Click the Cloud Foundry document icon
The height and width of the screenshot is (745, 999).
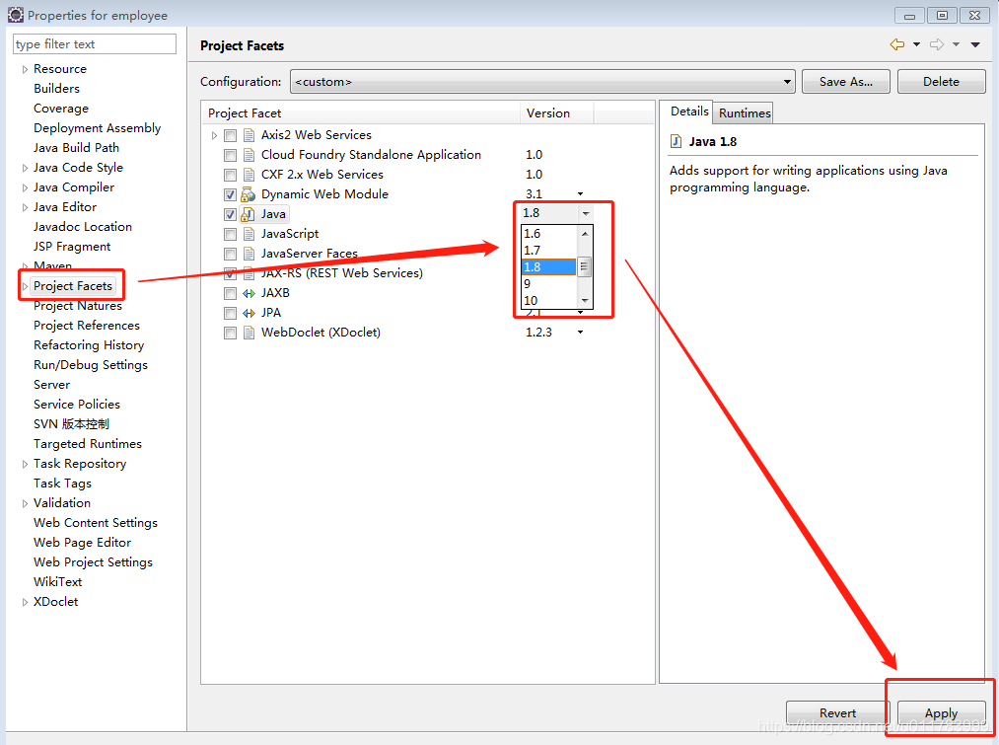[250, 155]
